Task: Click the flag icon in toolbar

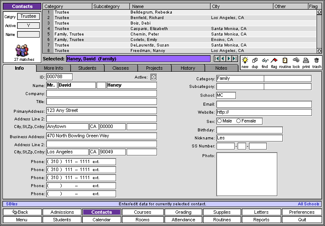Action: coord(274,60)
